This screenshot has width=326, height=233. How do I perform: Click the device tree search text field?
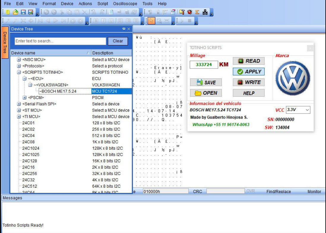(60, 41)
